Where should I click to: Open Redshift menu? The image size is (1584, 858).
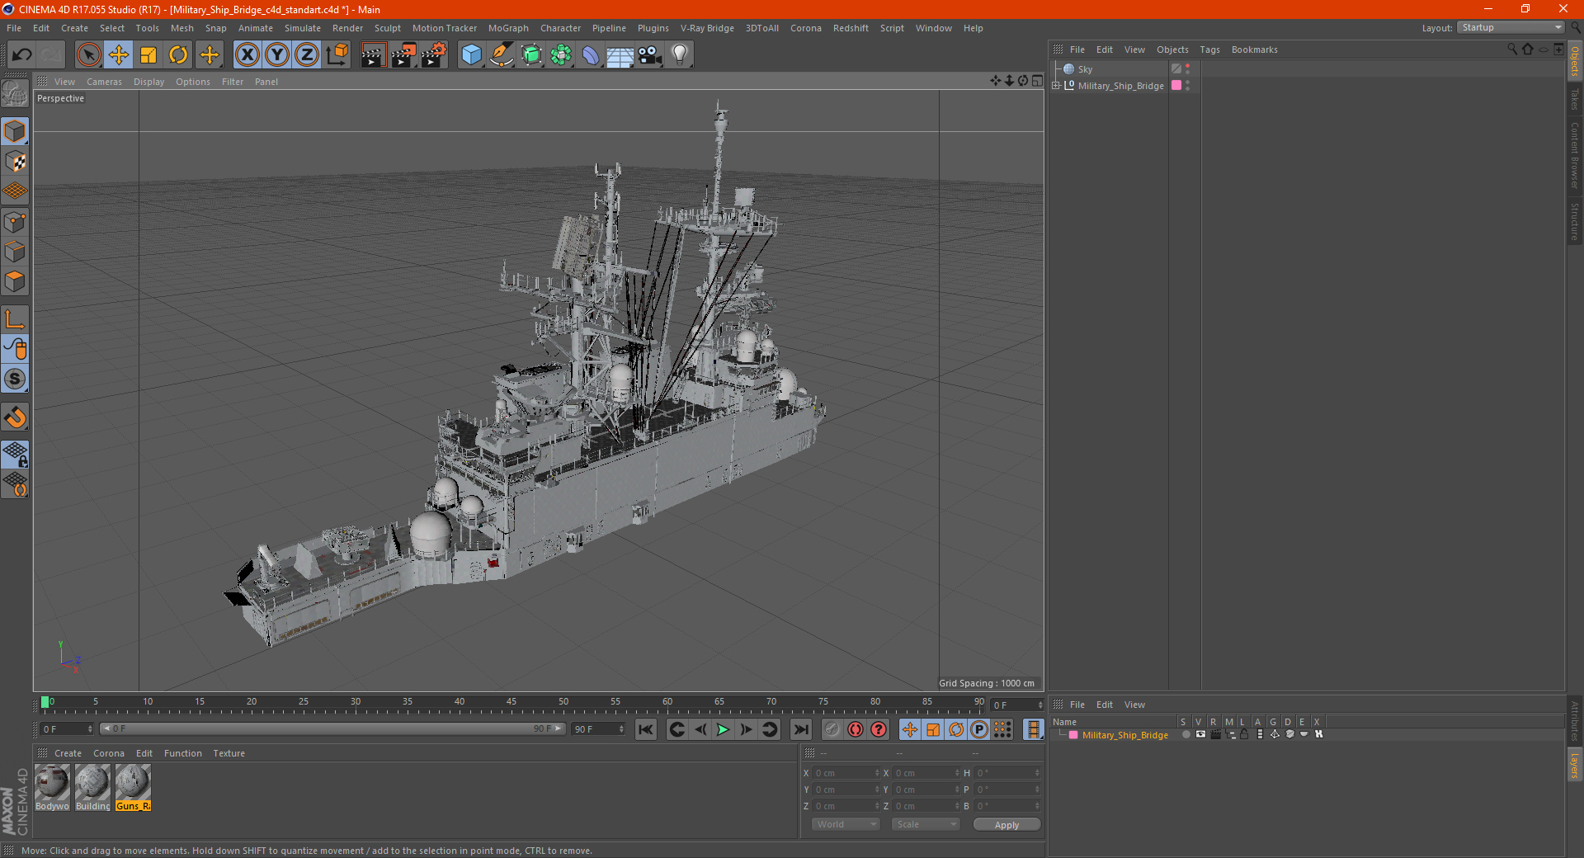click(x=851, y=28)
